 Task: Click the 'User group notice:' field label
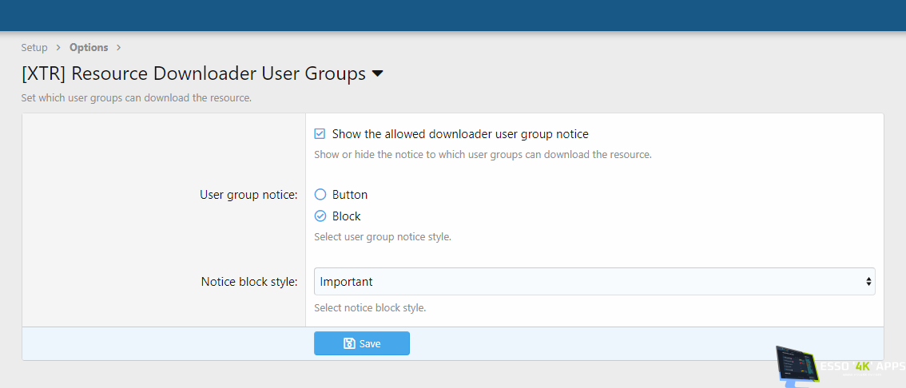click(248, 195)
